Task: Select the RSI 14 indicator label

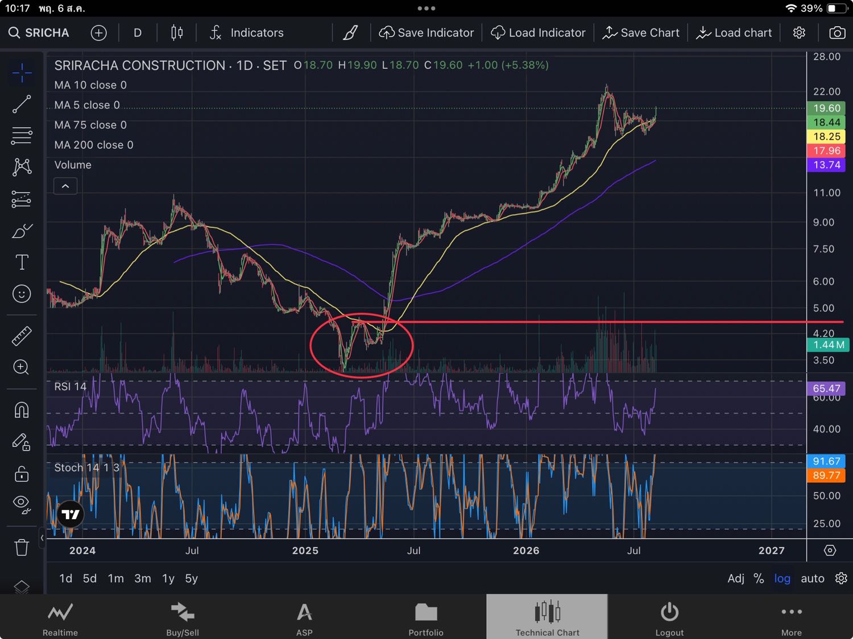Action: [71, 387]
